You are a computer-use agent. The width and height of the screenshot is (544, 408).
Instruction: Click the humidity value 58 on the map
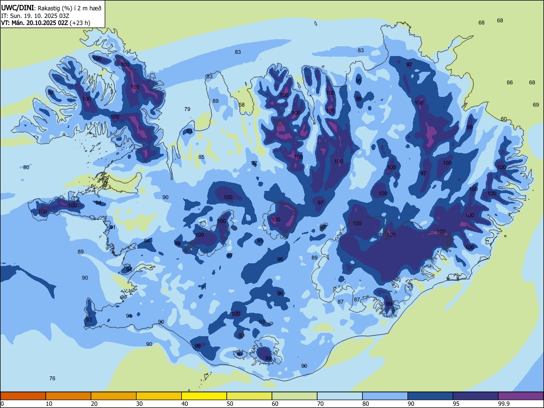[x=242, y=105]
